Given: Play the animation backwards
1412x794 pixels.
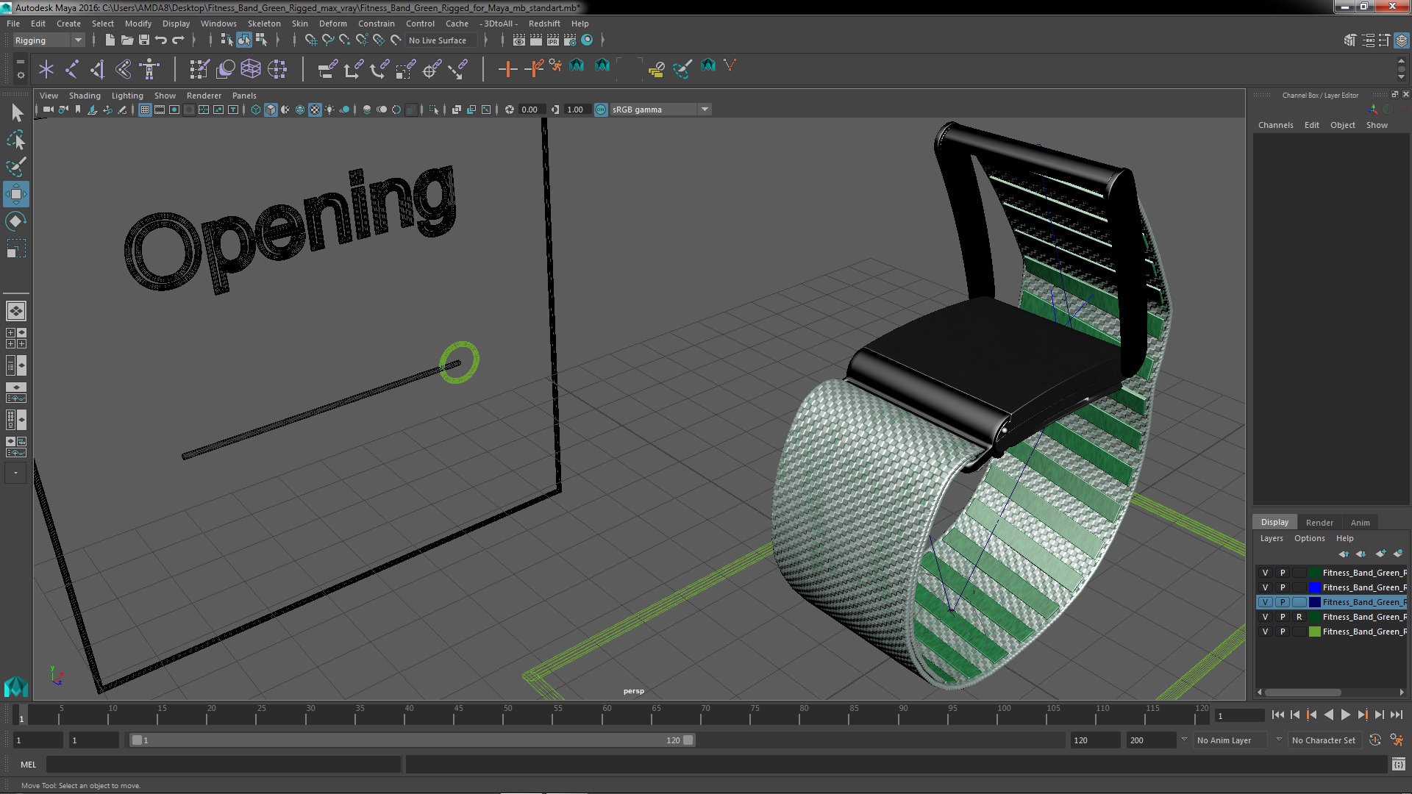Looking at the screenshot, I should pos(1328,715).
